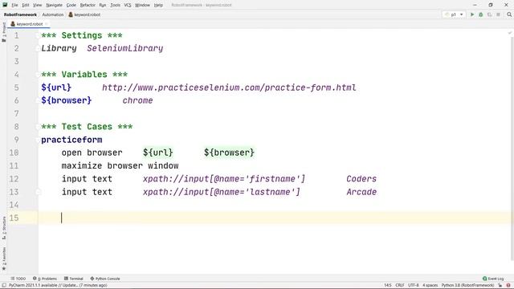Viewport: 514px width, 289px height.
Task: Open the Edit menu
Action: click(26, 6)
